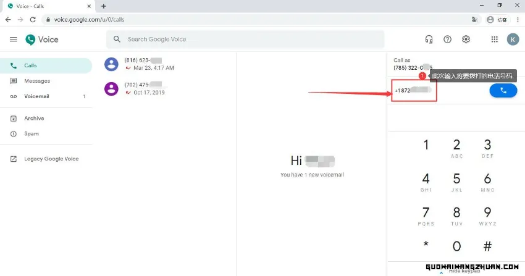Dial keypad digit 1
Image resolution: width=525 pixels, height=276 pixels.
(x=426, y=146)
